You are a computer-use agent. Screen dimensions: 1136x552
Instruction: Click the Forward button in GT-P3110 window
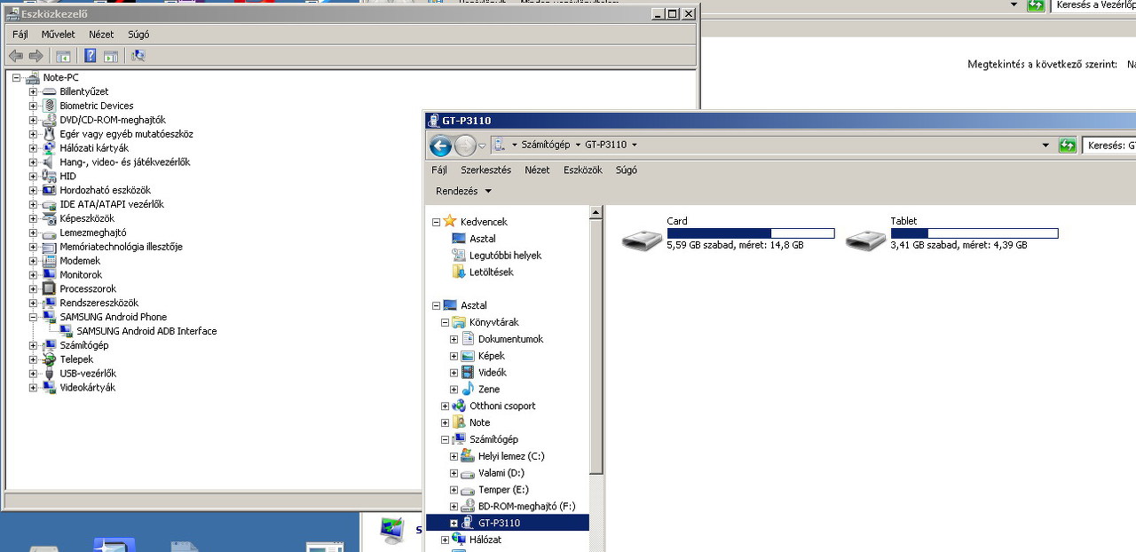point(465,146)
